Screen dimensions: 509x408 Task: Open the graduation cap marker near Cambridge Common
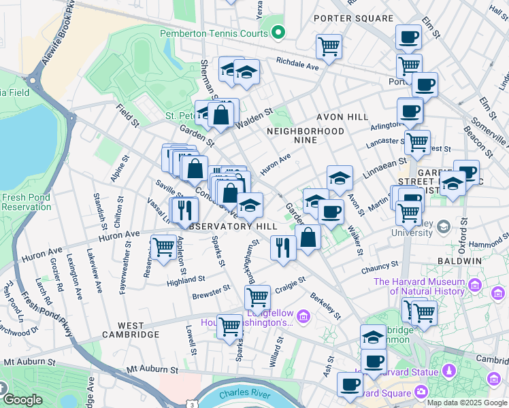[x=374, y=337]
